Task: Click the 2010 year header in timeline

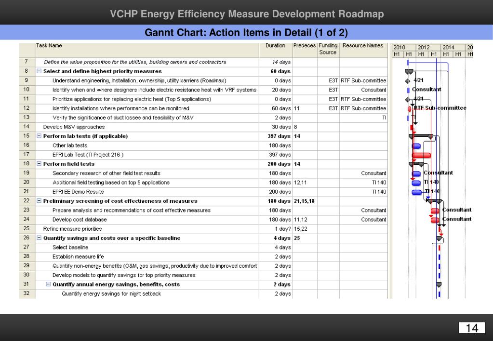Action: point(404,48)
